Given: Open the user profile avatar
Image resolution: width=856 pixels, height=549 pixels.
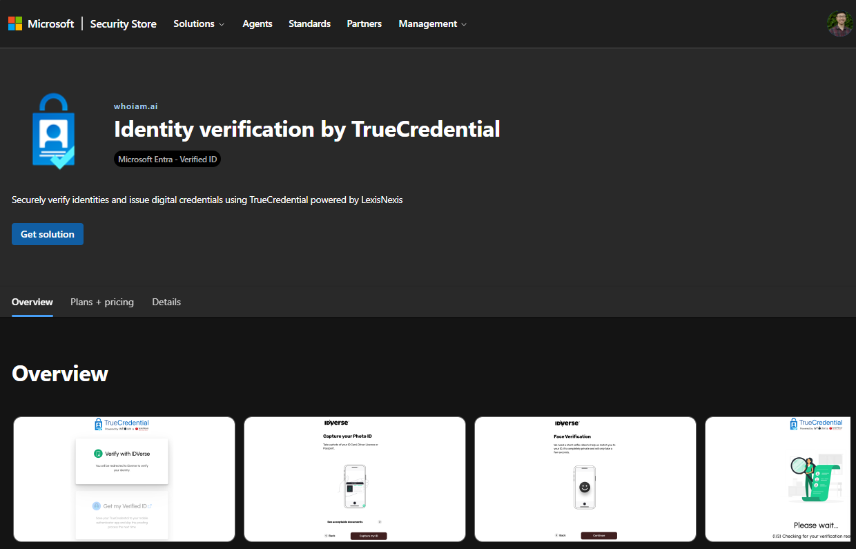Looking at the screenshot, I should (839, 23).
